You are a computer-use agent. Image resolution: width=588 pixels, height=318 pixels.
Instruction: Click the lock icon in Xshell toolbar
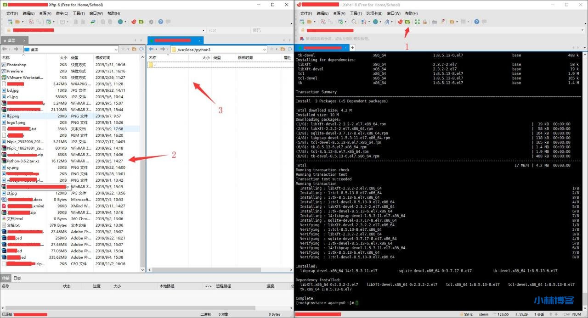[x=424, y=22]
